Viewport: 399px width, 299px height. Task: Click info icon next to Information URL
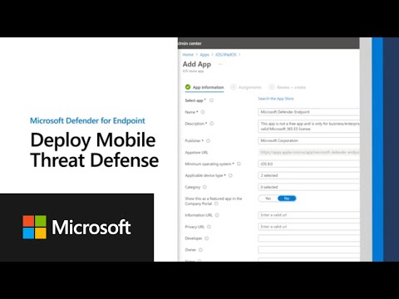tap(217, 215)
